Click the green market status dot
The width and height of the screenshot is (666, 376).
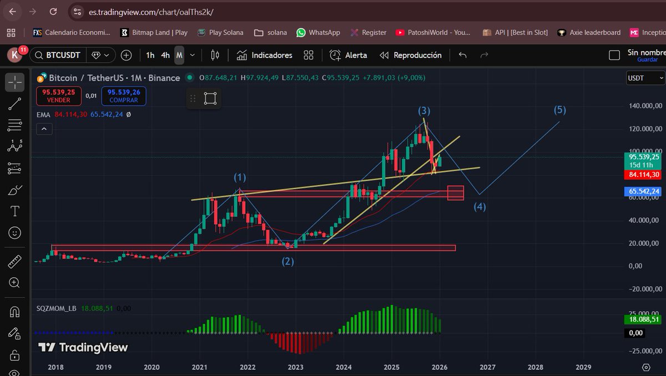tap(190, 78)
